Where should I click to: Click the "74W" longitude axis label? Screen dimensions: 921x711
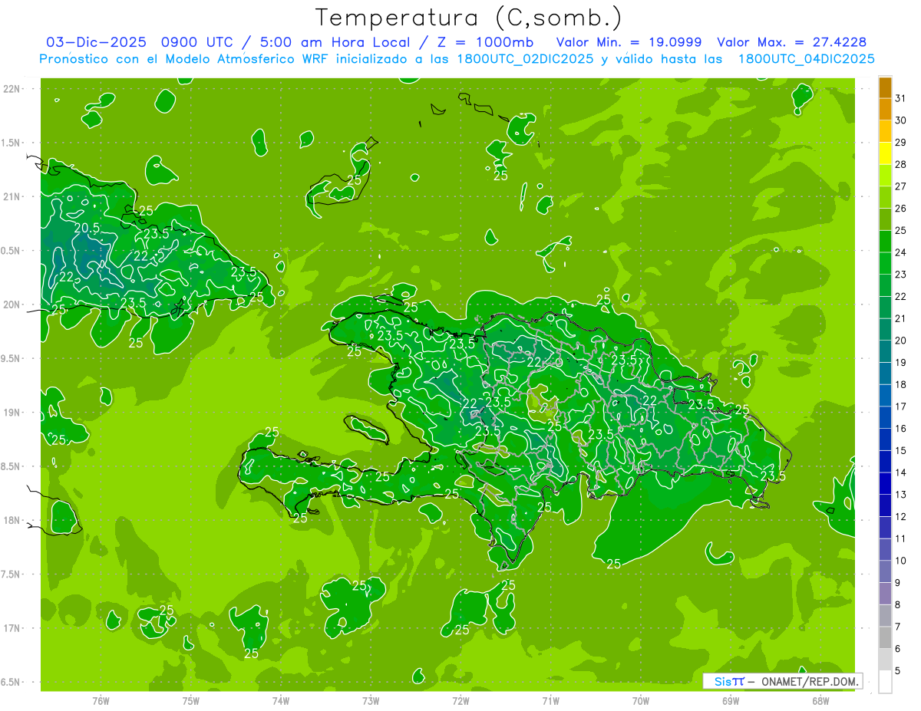tap(281, 700)
